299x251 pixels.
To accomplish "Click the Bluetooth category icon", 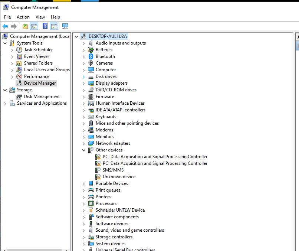I will [91, 56].
